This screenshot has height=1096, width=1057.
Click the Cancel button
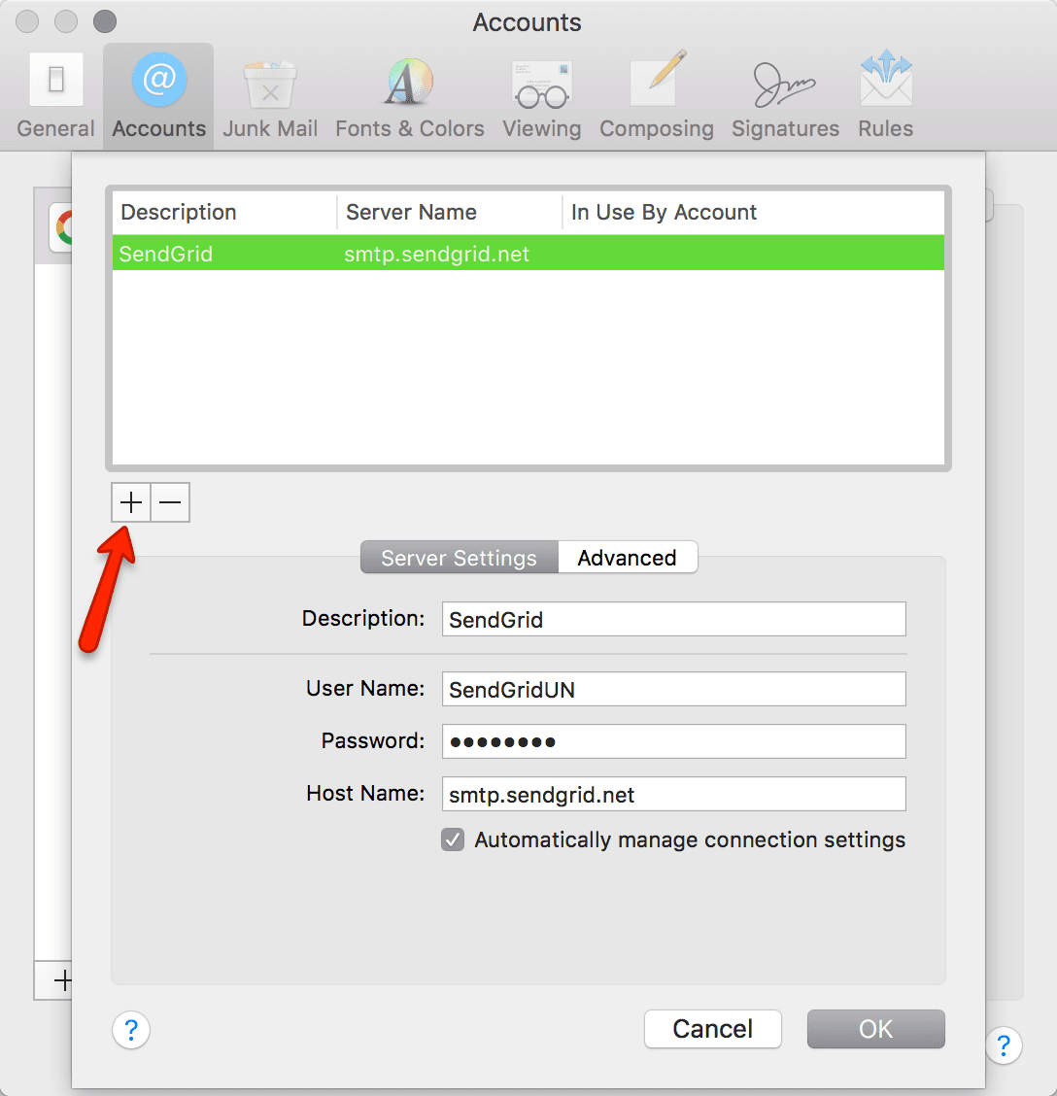tap(712, 1029)
